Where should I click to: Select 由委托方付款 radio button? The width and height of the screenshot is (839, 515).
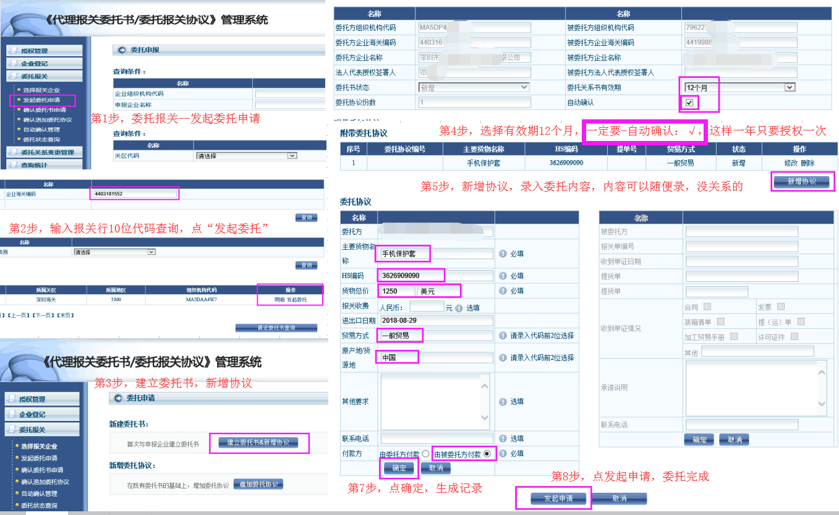point(426,453)
